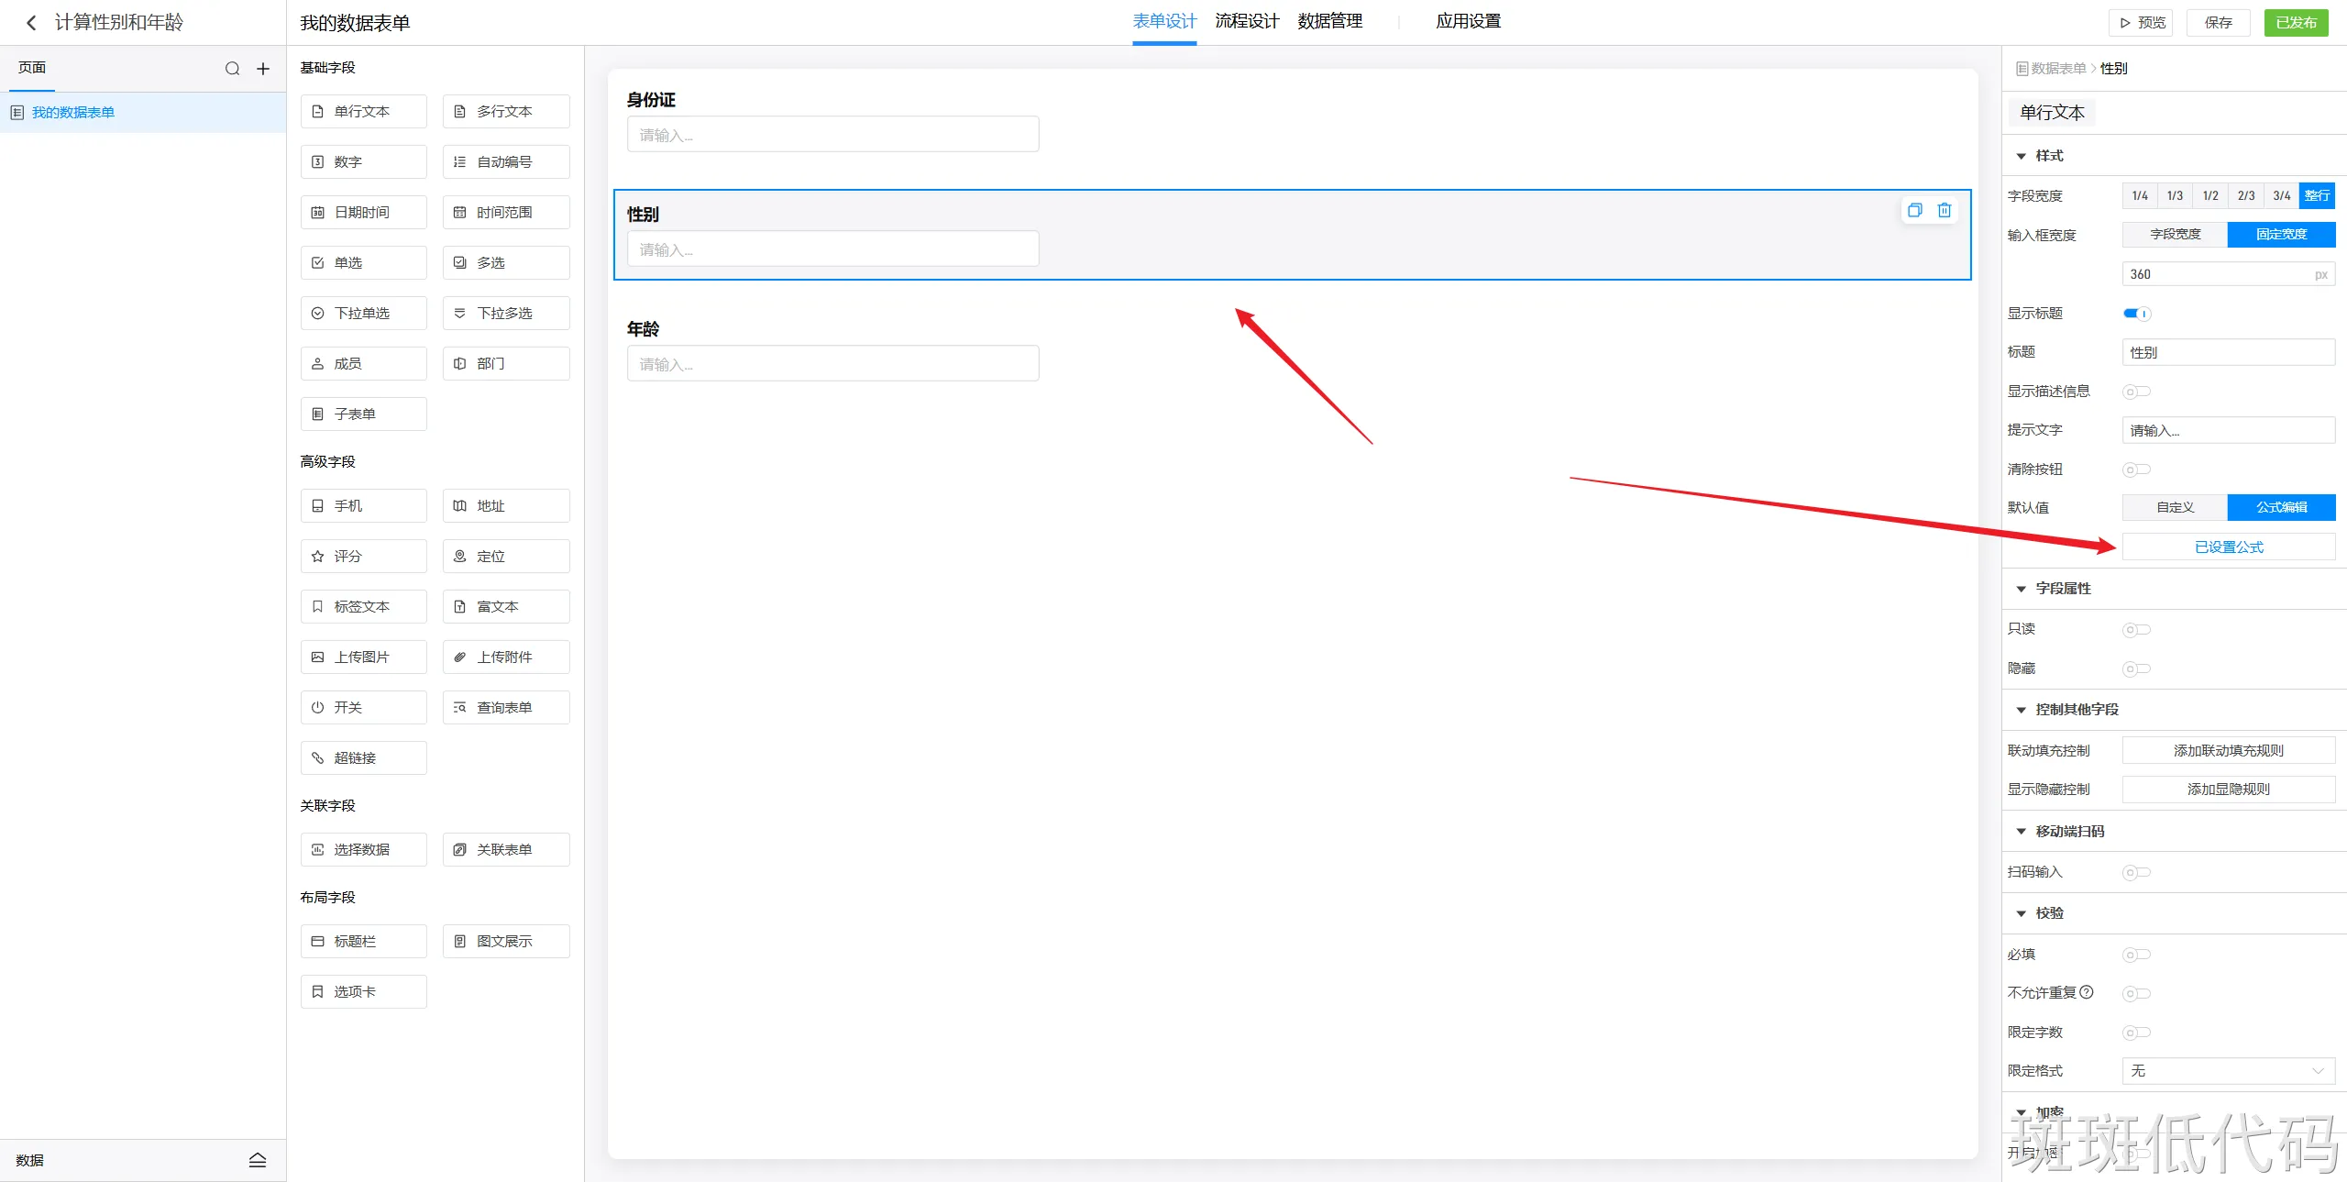Select the 日期时间 field component
Screen dimensions: 2347x1182
363,213
